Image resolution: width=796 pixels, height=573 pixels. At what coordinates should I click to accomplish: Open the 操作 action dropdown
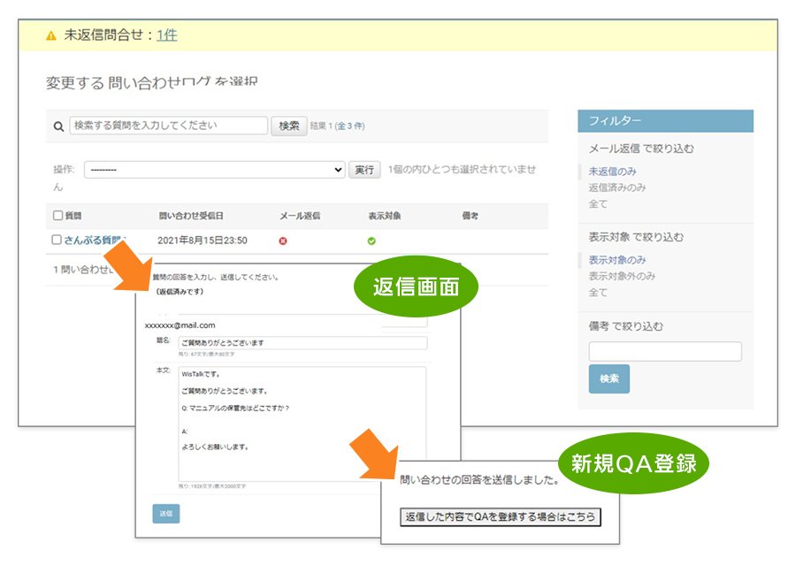coord(212,169)
